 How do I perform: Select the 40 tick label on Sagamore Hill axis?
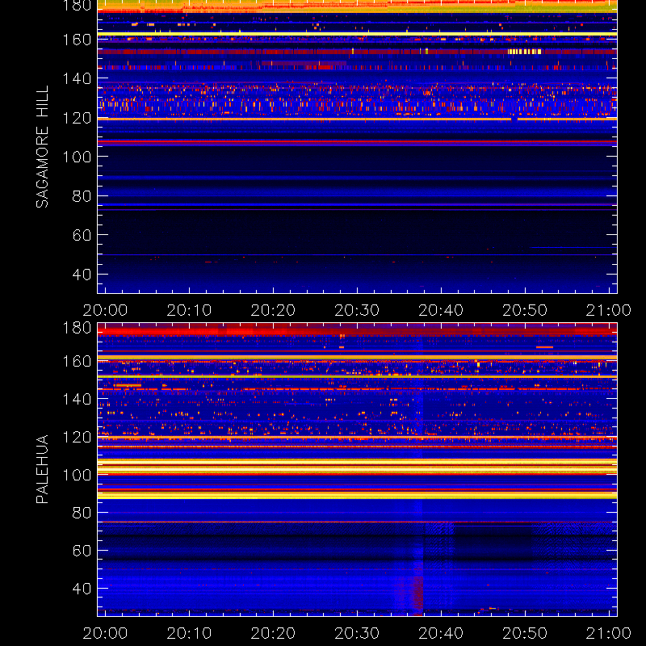(82, 275)
